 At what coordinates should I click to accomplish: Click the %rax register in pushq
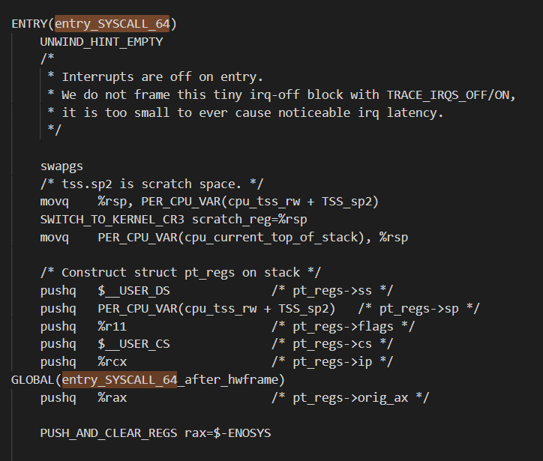[x=112, y=397]
